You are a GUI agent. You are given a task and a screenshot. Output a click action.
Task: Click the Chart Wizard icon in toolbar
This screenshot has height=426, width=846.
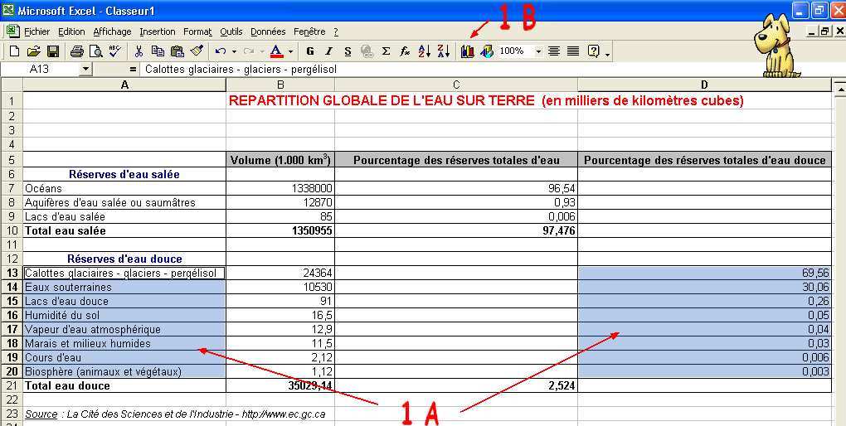pos(468,51)
